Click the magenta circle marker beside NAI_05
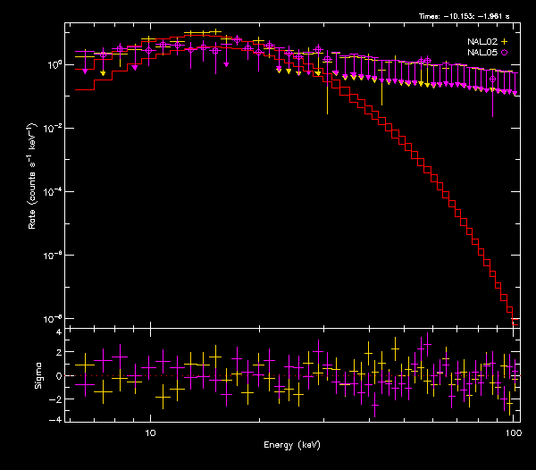Image resolution: width=536 pixels, height=470 pixels. tap(504, 54)
